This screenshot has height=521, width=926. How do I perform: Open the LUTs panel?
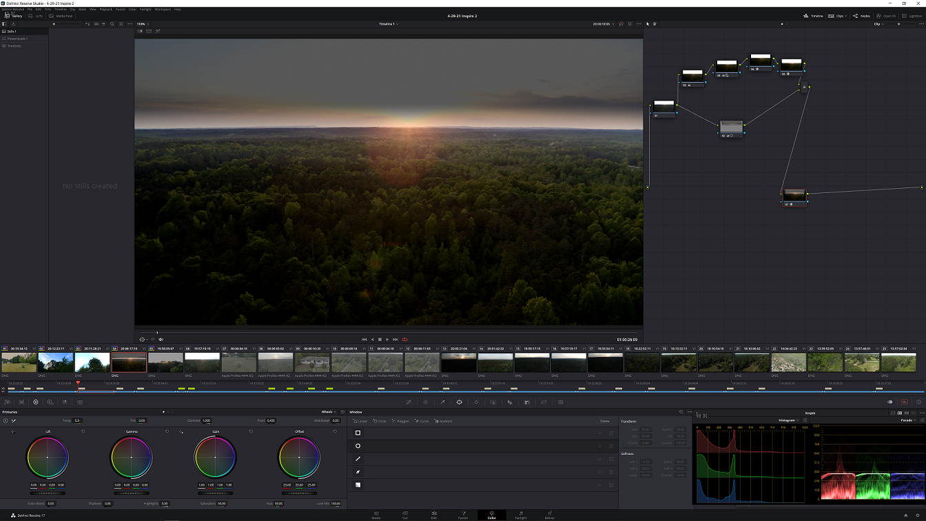pyautogui.click(x=35, y=15)
